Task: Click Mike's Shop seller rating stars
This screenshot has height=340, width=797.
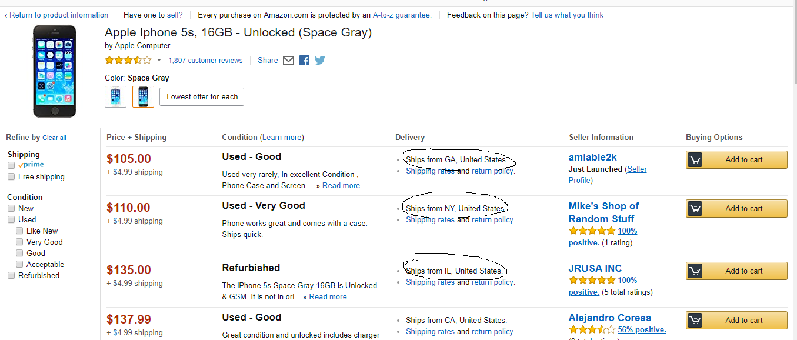Action: click(592, 231)
